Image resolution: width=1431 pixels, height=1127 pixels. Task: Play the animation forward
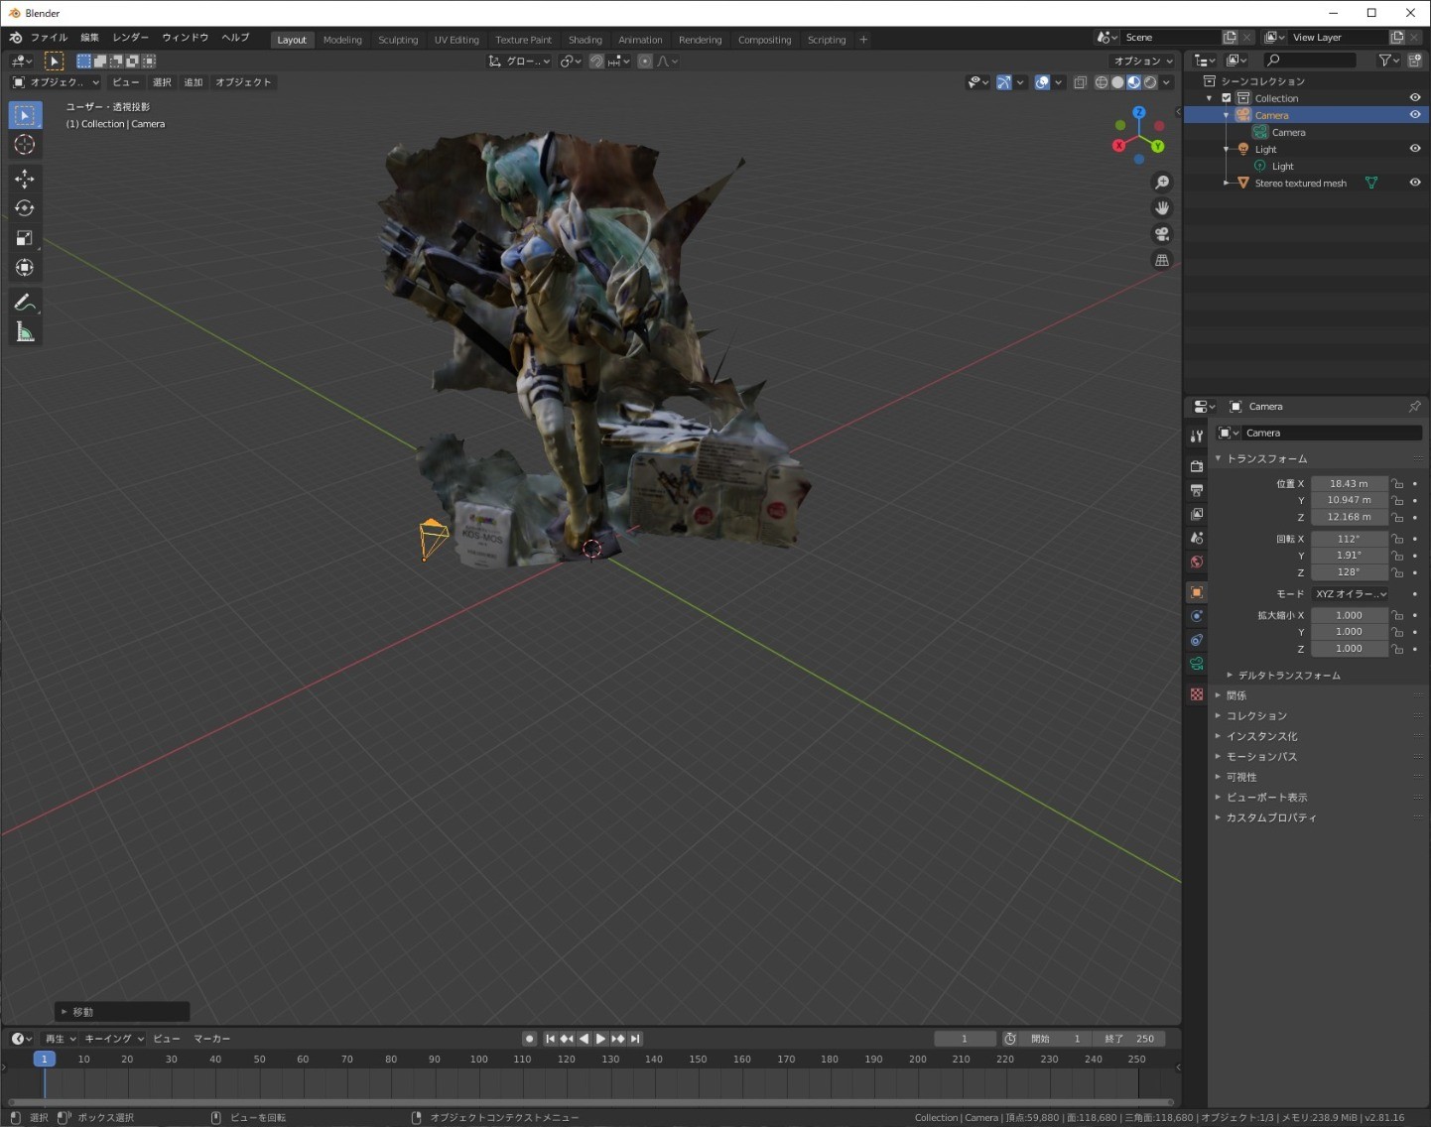pos(600,1039)
